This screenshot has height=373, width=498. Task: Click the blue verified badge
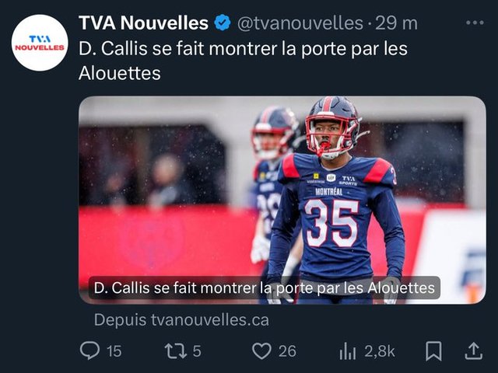tap(223, 23)
